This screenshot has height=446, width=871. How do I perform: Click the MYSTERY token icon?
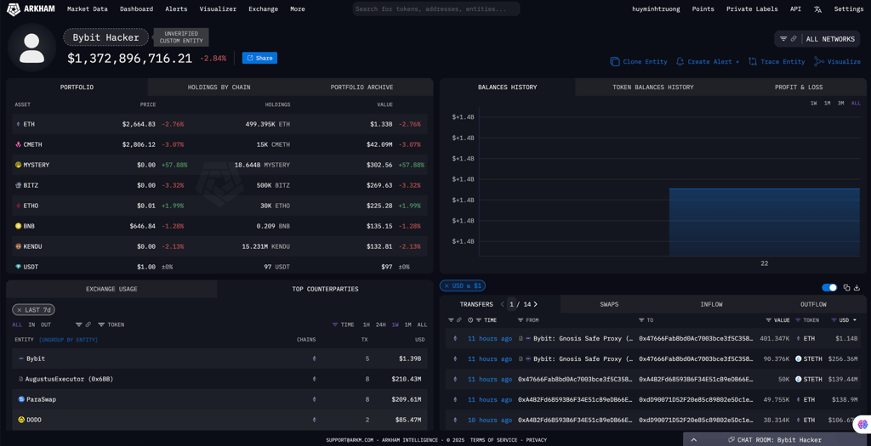18,165
